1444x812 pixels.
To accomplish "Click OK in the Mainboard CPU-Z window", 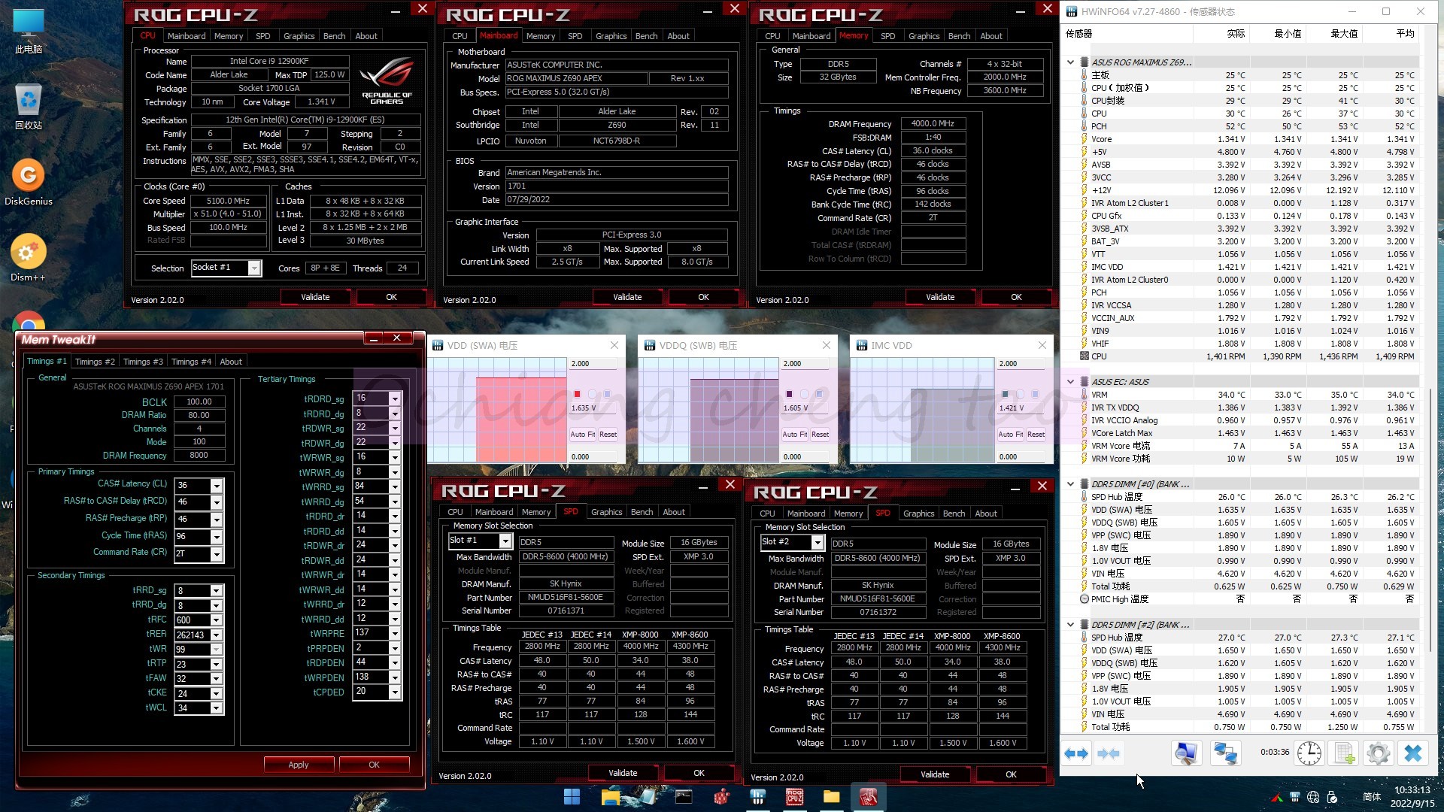I will coord(703,297).
